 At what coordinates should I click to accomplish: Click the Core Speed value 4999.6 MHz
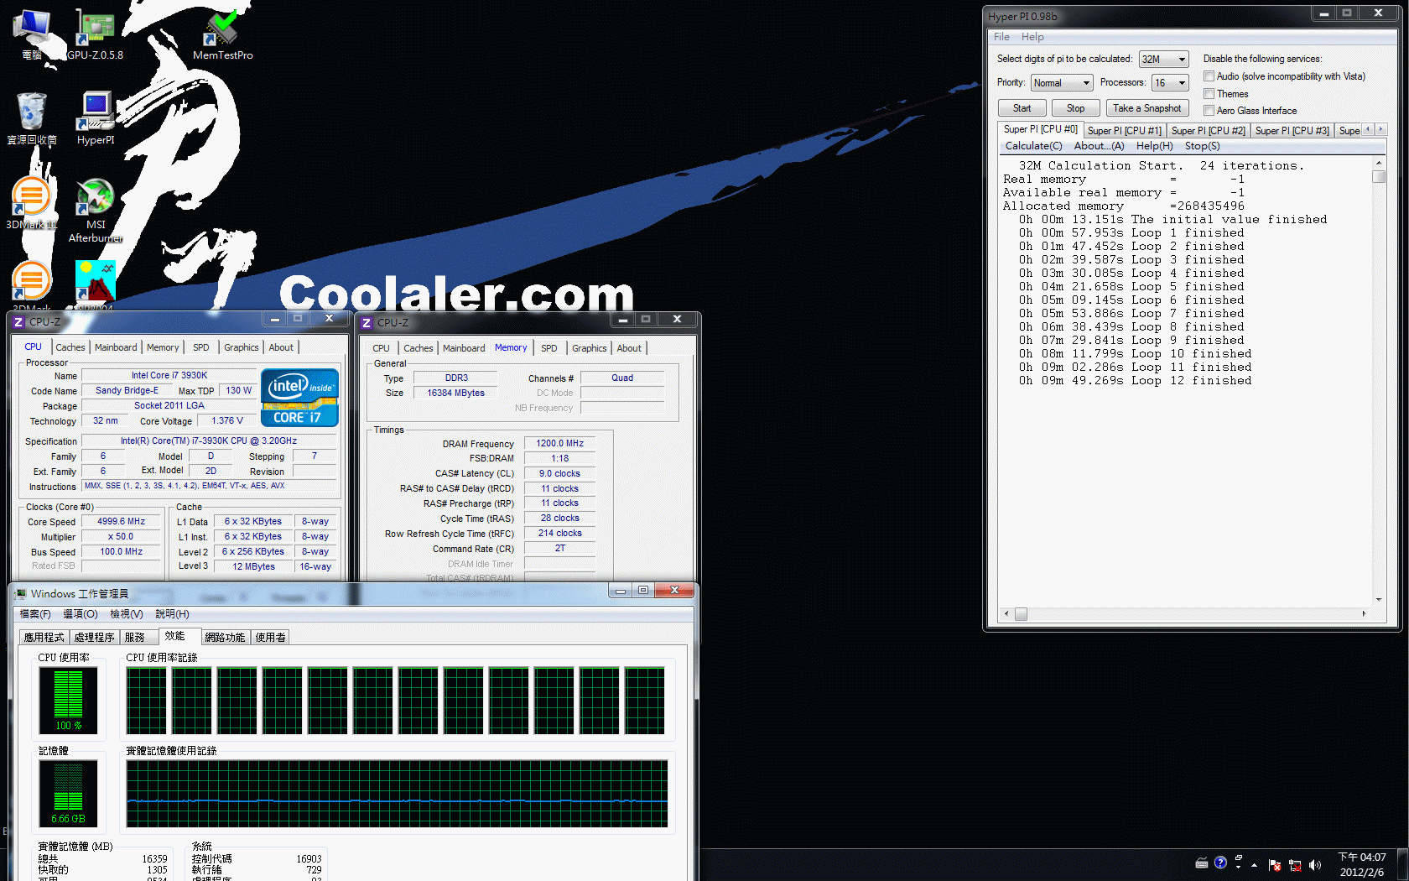point(122,521)
